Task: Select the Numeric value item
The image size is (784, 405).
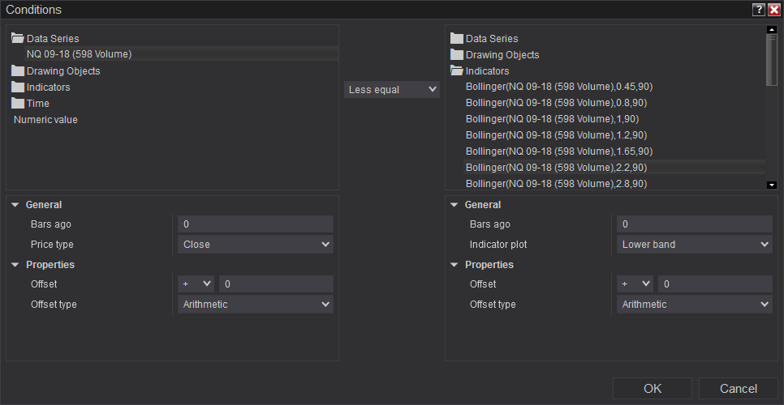Action: (45, 120)
